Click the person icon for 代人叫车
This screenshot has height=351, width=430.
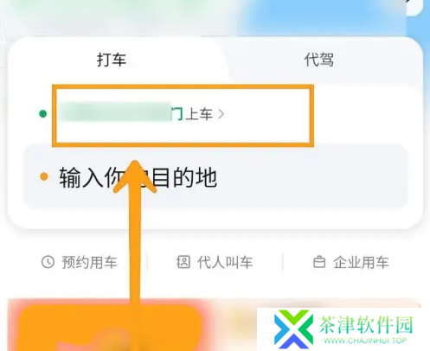[183, 262]
